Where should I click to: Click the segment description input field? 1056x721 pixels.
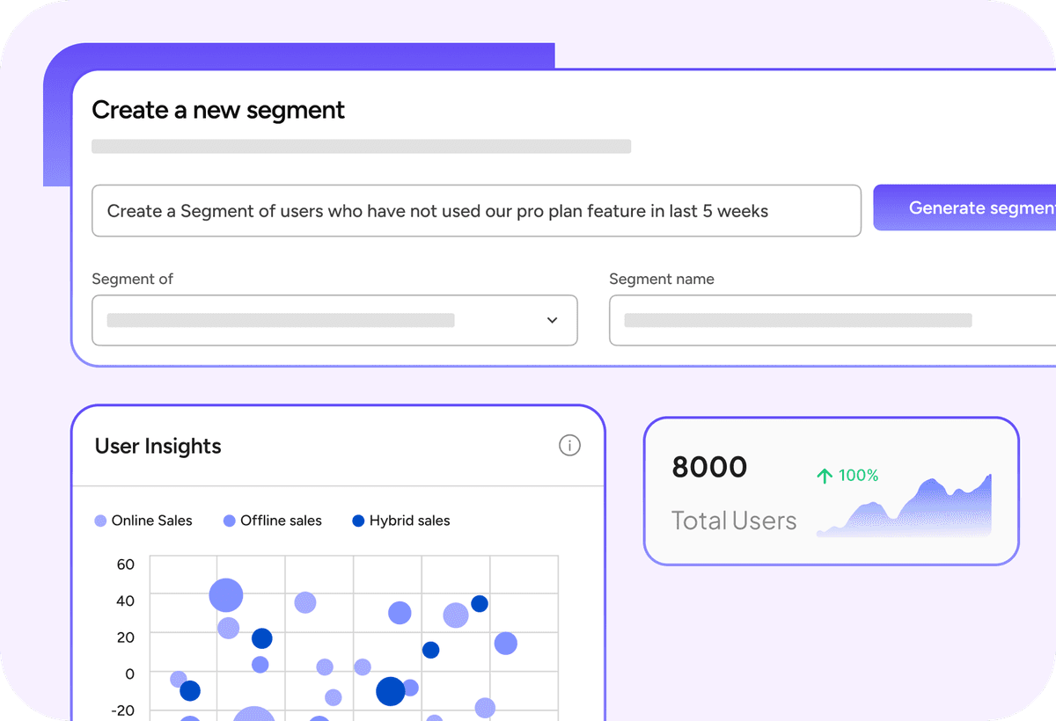[x=476, y=211]
